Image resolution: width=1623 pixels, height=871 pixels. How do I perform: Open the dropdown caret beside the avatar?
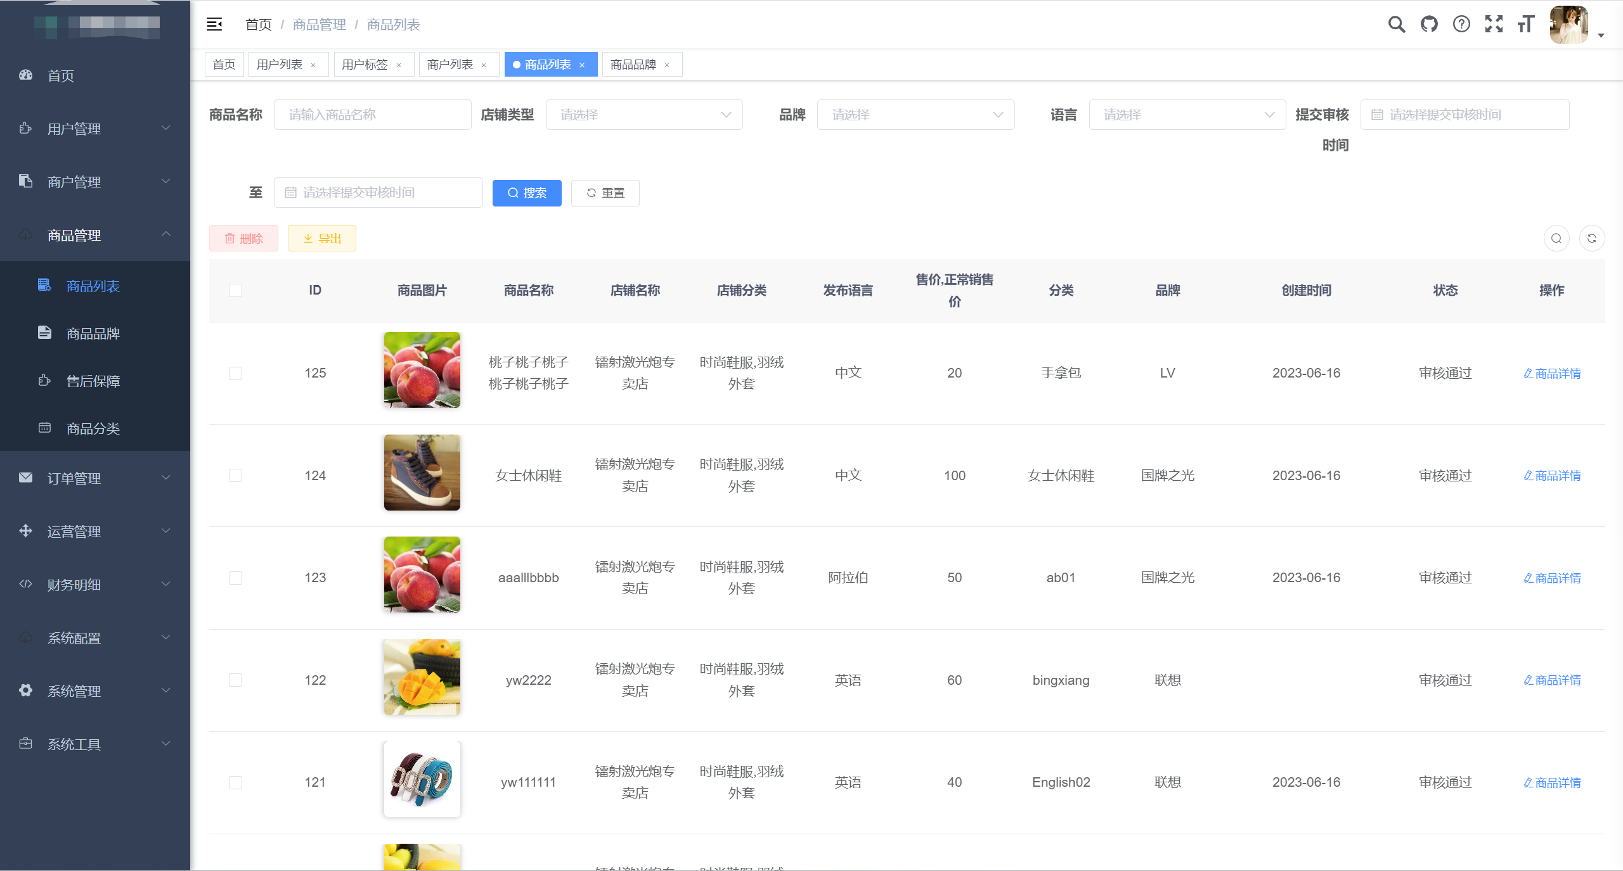click(1601, 35)
